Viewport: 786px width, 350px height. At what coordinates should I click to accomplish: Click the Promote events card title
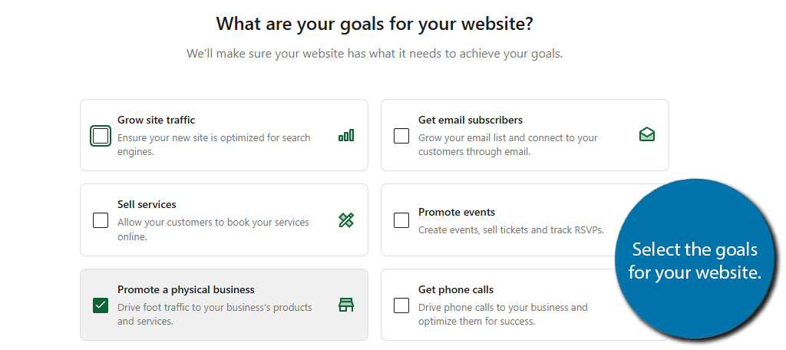[x=457, y=212]
